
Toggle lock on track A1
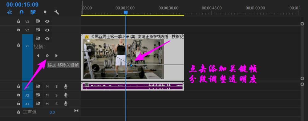pyautogui.click(x=19, y=86)
